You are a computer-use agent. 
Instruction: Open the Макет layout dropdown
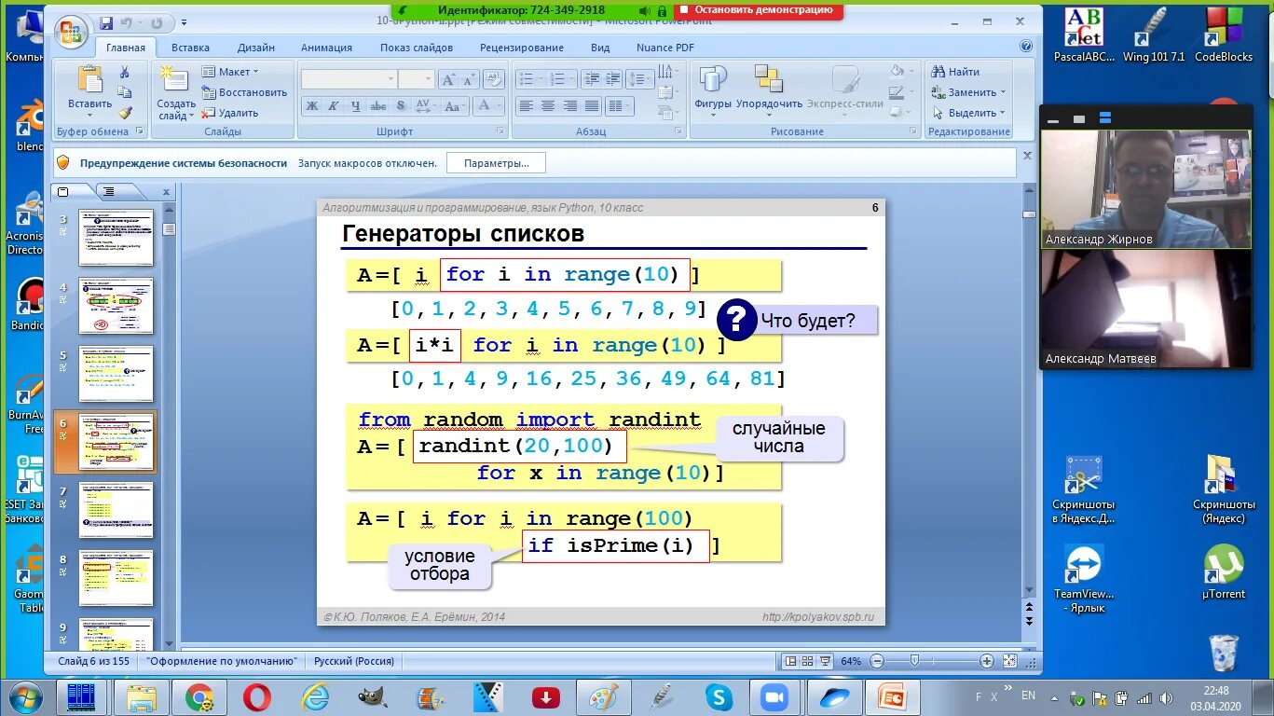(x=229, y=72)
